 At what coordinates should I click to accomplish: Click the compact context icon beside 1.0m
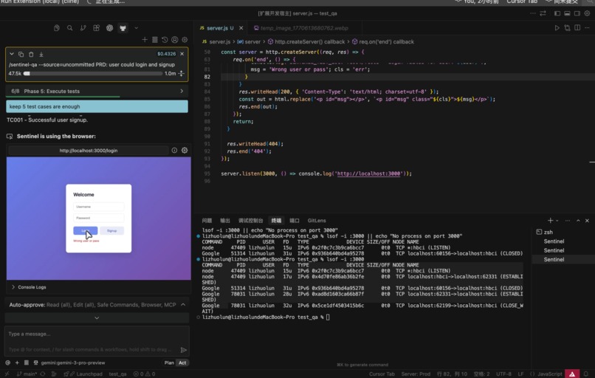[x=182, y=73]
